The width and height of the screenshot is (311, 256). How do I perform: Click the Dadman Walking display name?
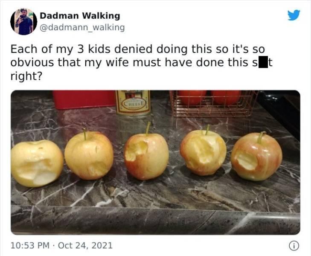pos(80,16)
